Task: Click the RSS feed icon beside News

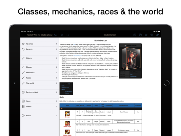Action: 23,101
